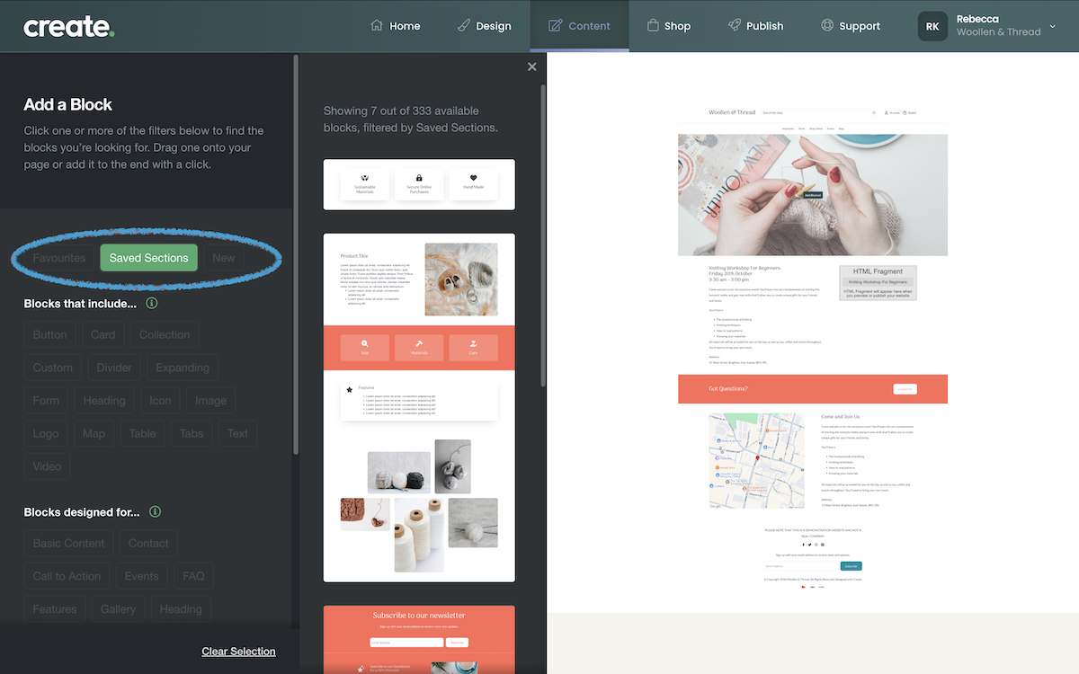Add the Sustainable Materials features block
This screenshot has width=1079, height=674.
point(419,184)
